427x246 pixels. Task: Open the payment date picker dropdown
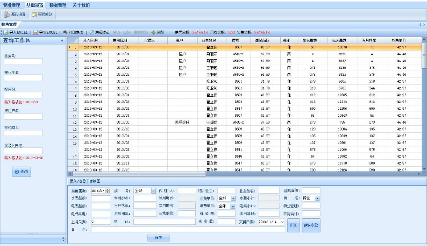click(x=282, y=222)
